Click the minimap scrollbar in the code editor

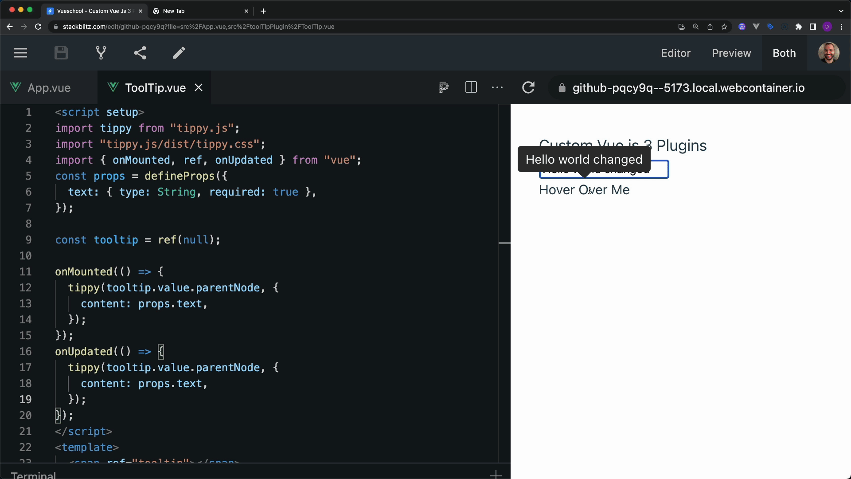click(504, 243)
